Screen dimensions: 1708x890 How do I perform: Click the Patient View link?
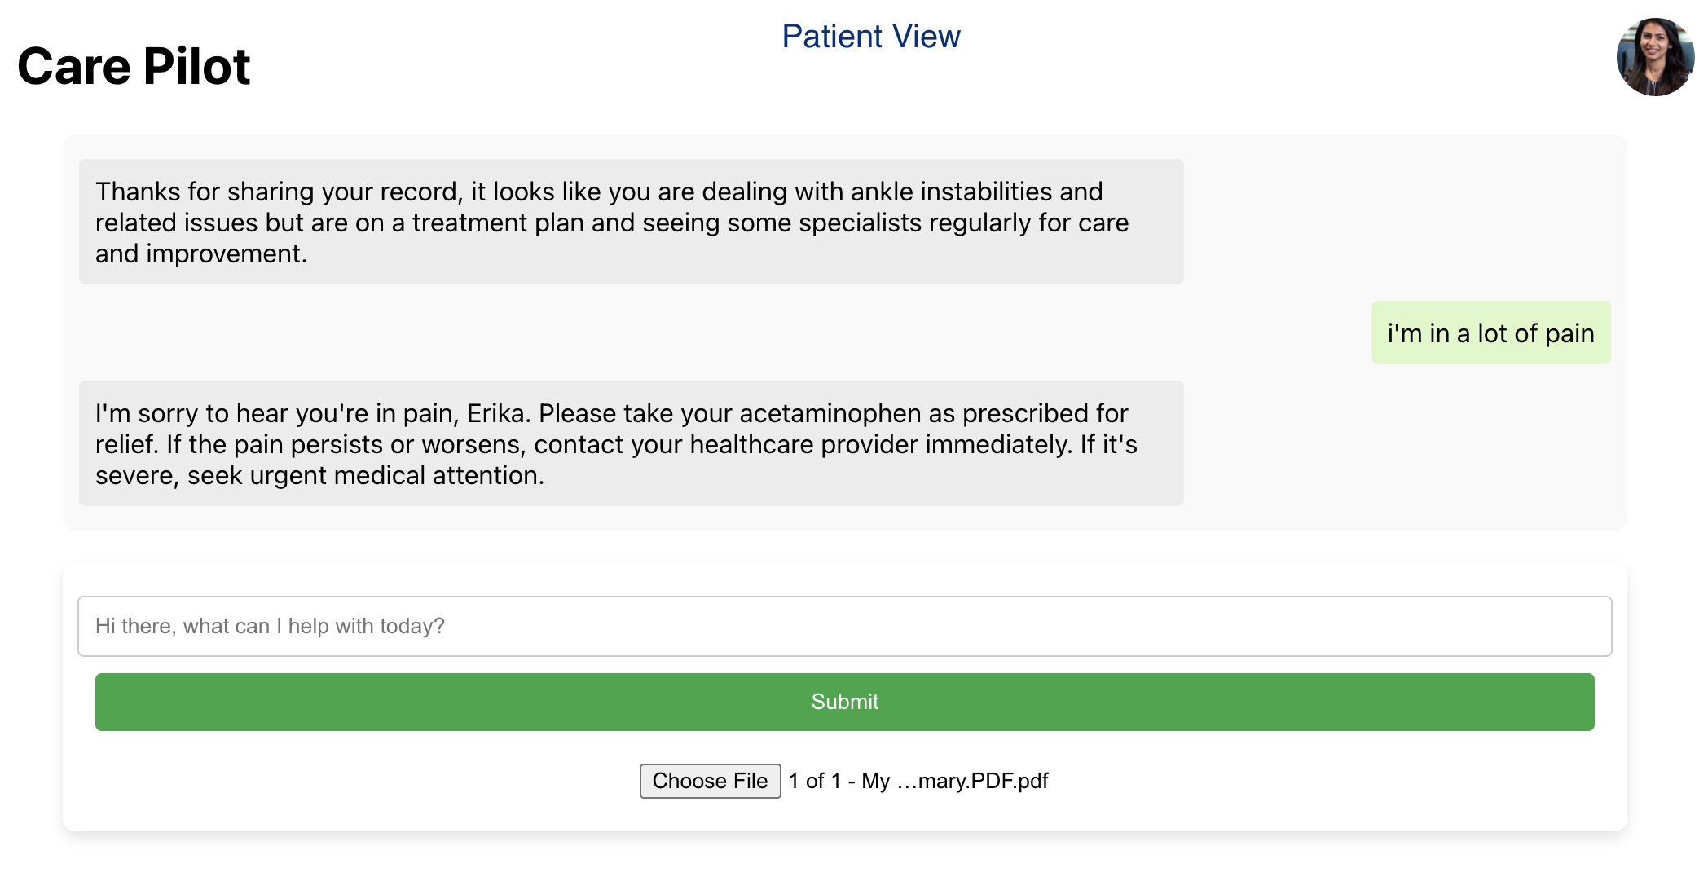coord(870,37)
